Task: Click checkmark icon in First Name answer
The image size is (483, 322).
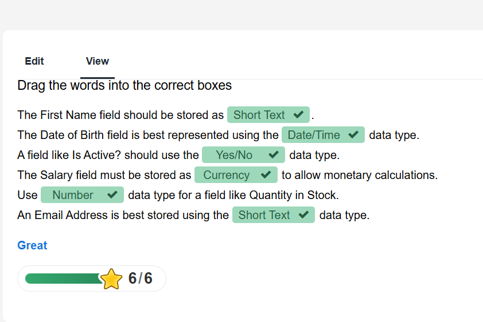Action: pyautogui.click(x=298, y=115)
